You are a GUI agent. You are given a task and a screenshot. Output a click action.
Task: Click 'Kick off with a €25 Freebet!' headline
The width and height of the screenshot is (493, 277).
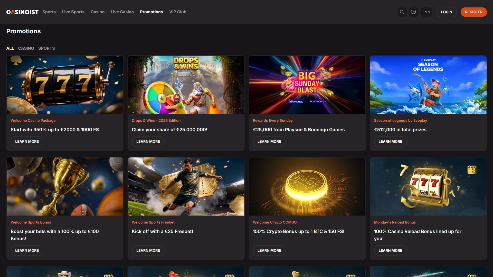click(163, 232)
